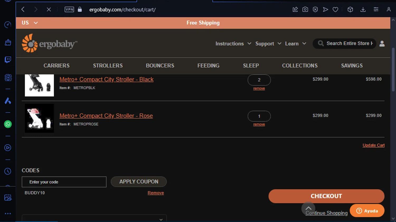Open the easy setup sliders icon
Viewport: 396px width, 222px height.
(x=376, y=10)
